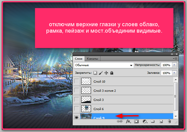
Task: Select layer name Слой 6
Action: pyautogui.click(x=98, y=109)
